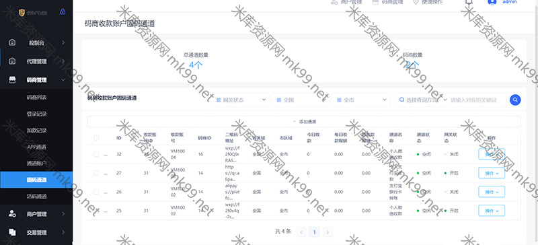Expand the 商户管理 sidebar menu chevron
Viewport: 538px width, 245px height.
coord(63,214)
